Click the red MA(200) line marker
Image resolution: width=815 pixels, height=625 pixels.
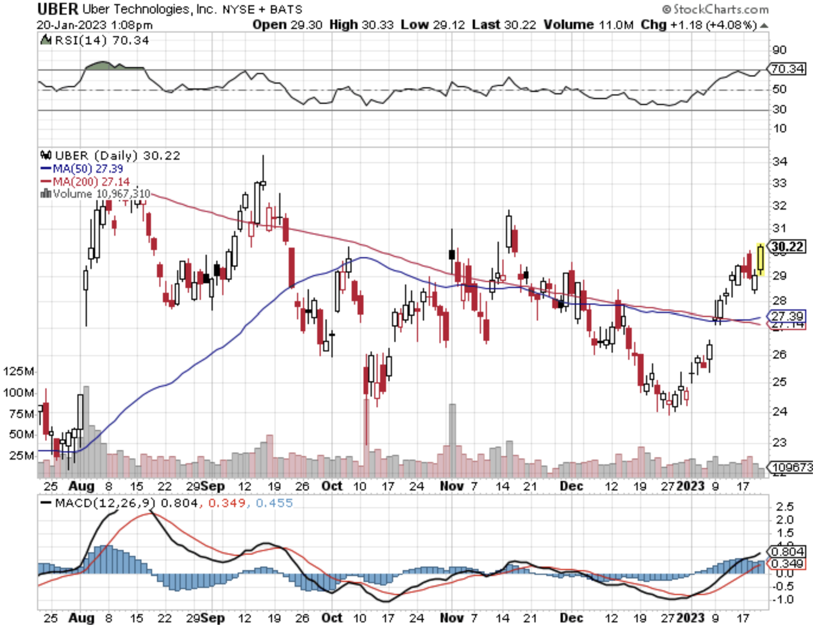coord(46,181)
